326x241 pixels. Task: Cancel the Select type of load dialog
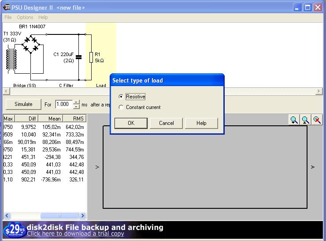pos(166,123)
